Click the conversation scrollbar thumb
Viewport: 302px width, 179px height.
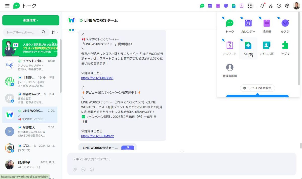[x=301, y=146]
